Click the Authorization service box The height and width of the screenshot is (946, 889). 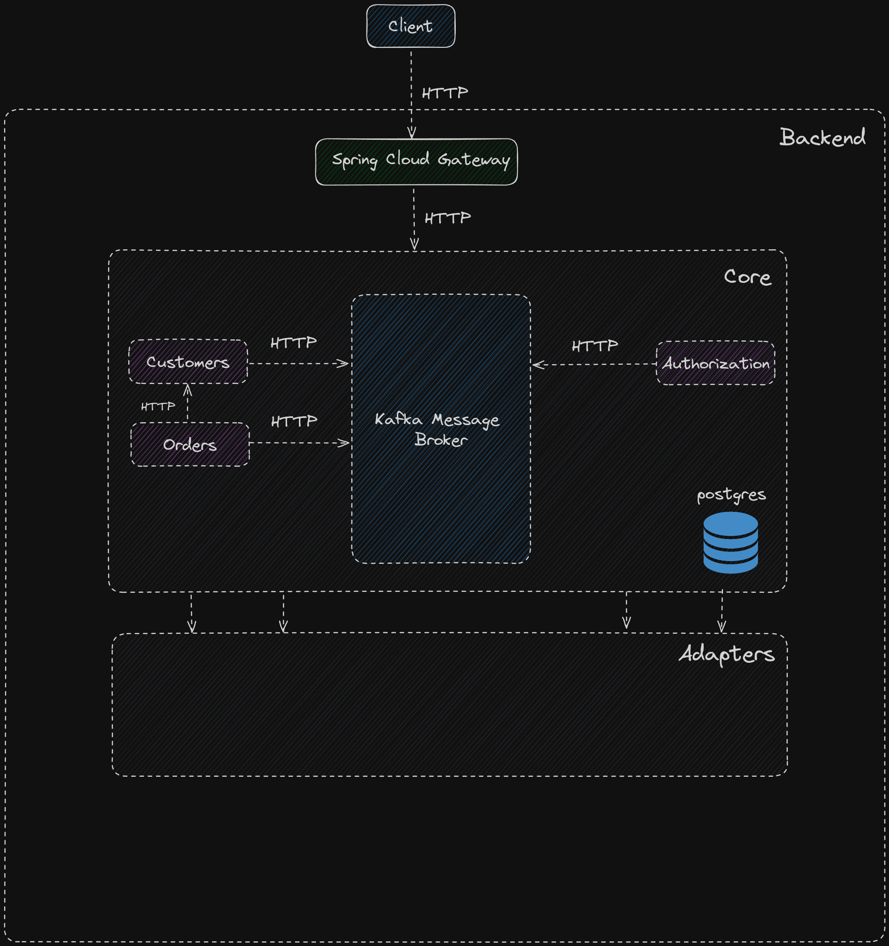715,363
